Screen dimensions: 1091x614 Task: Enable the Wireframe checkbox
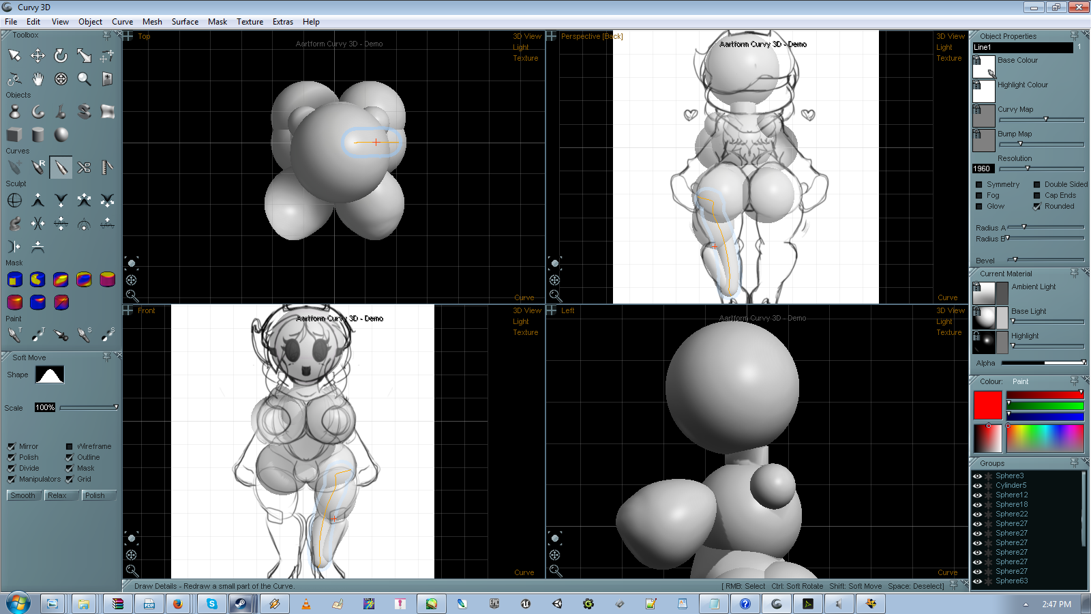pyautogui.click(x=70, y=447)
